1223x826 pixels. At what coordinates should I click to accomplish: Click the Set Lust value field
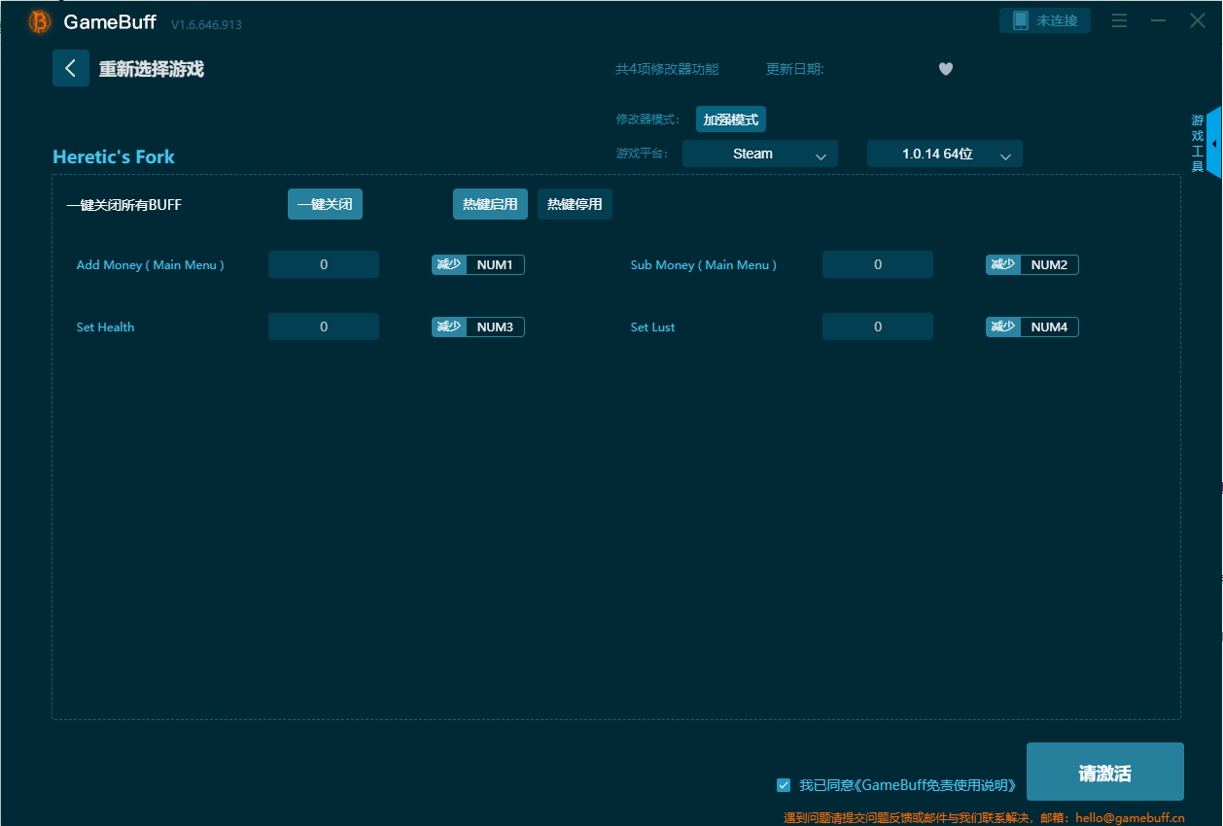(x=878, y=327)
